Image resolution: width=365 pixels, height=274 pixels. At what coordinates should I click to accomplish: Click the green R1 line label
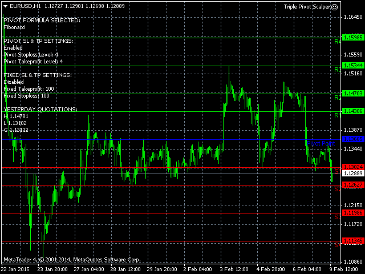tap(337, 115)
